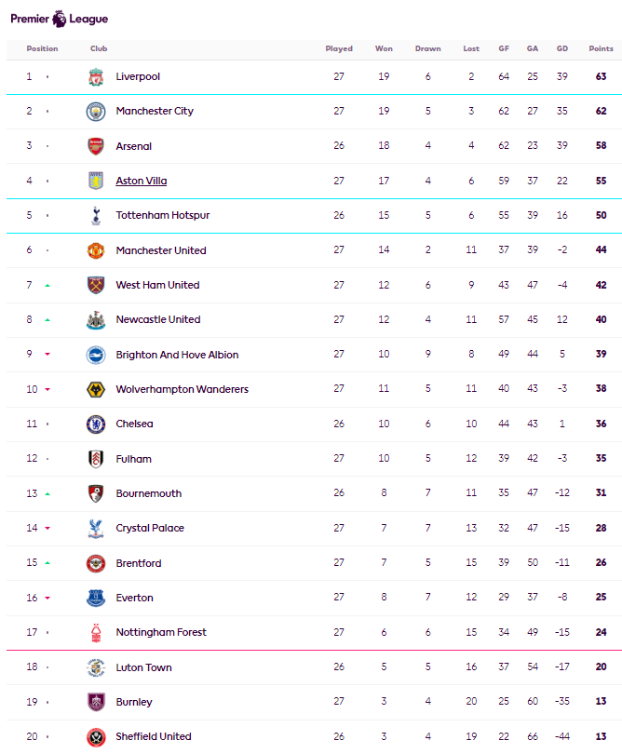Click the Chelsea club badge
Screen dimensions: 622x754
pyautogui.click(x=96, y=424)
